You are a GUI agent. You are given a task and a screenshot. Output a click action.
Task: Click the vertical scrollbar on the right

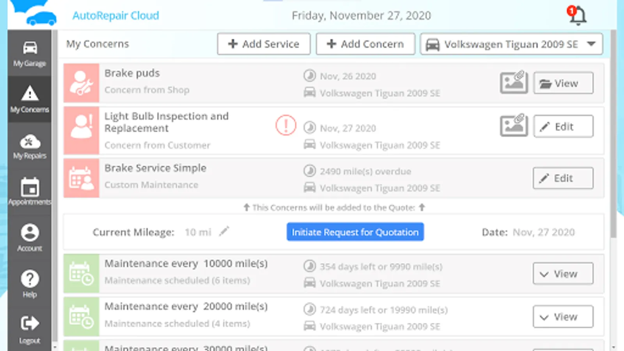(613, 133)
